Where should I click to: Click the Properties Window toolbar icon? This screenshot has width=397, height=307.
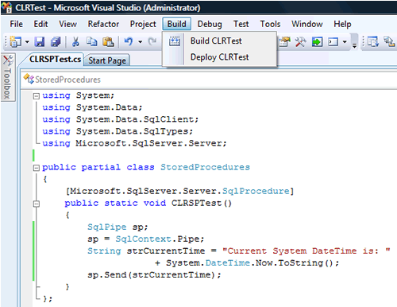click(284, 42)
